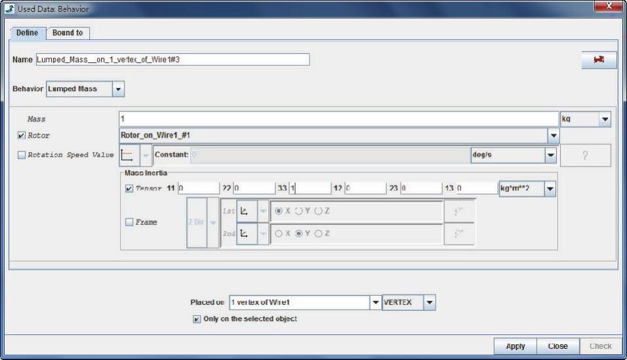Open the Behavior Lumped Mass dropdown
Image resolution: width=627 pixels, height=360 pixels.
click(118, 89)
